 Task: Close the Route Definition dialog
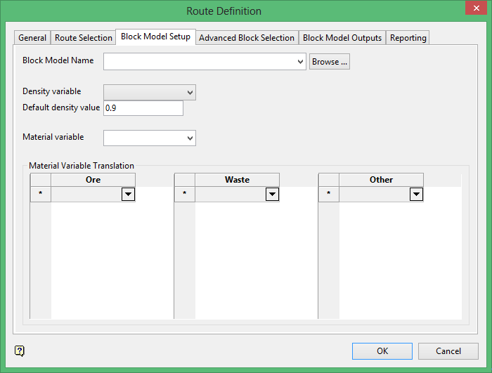tap(473, 10)
